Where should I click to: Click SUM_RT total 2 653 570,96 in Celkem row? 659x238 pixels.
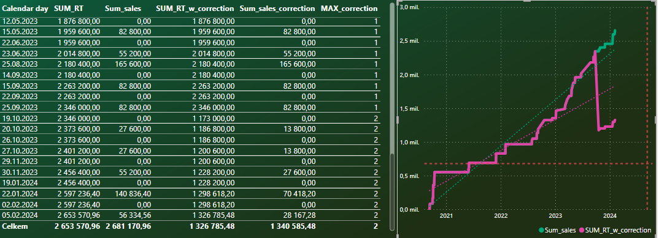click(x=77, y=226)
